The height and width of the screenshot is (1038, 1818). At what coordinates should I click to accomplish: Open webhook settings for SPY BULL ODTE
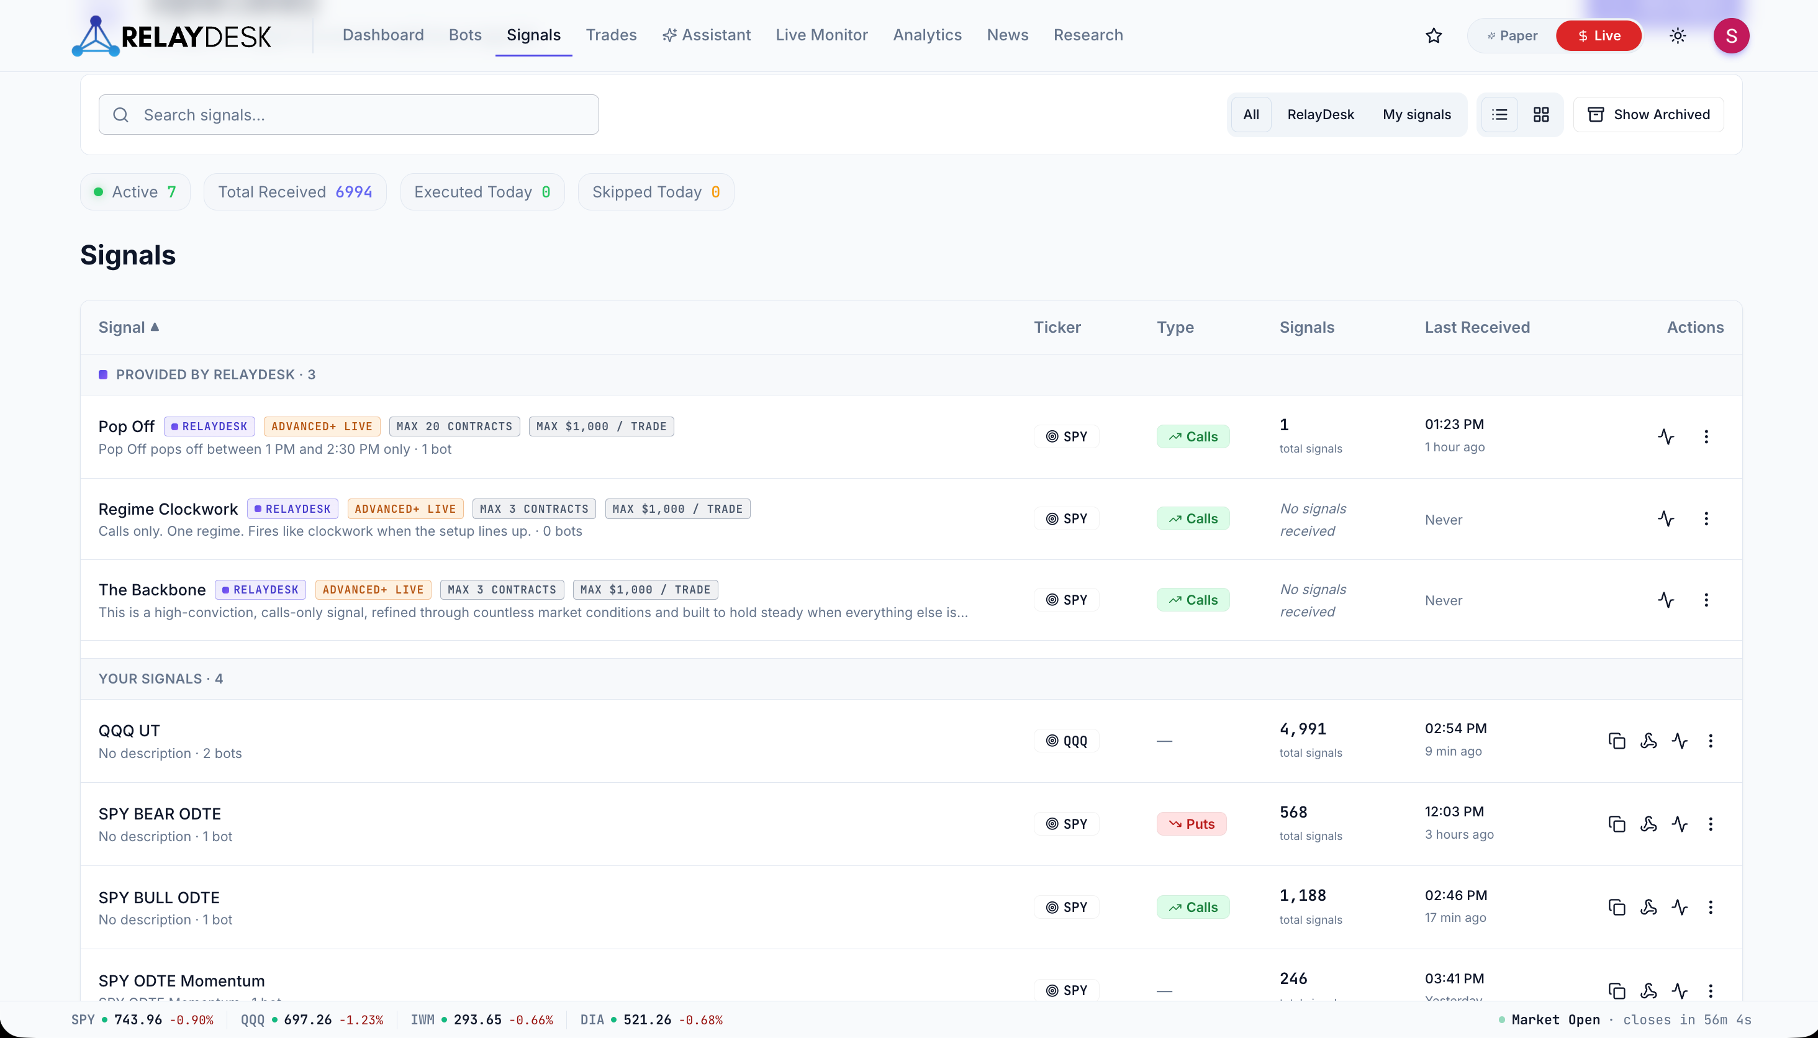1648,907
